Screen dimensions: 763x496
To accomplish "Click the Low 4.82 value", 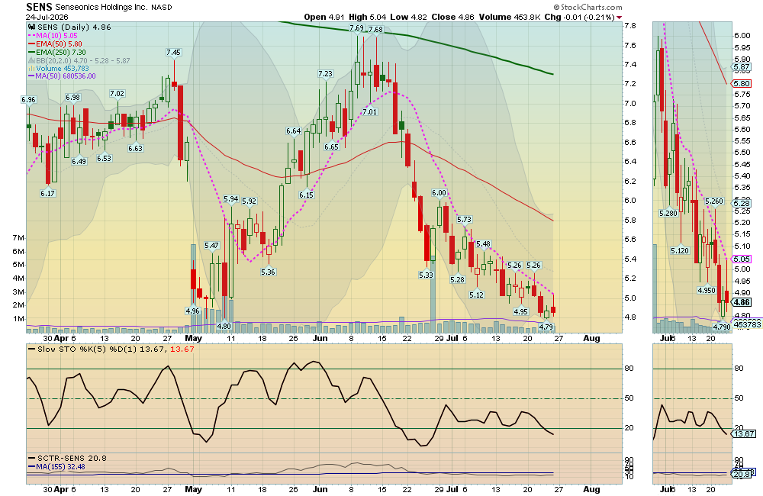I will tap(409, 17).
